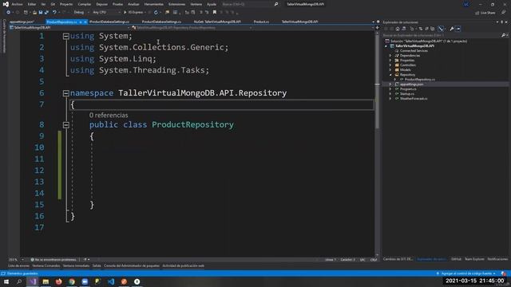Select Connected Services in Solution Explorer
This screenshot has height=287, width=511.
414,51
